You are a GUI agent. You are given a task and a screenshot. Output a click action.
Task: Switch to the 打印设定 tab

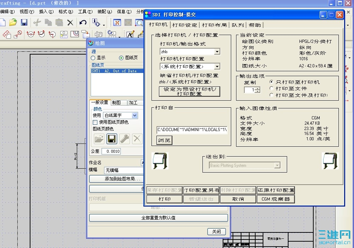click(184, 25)
